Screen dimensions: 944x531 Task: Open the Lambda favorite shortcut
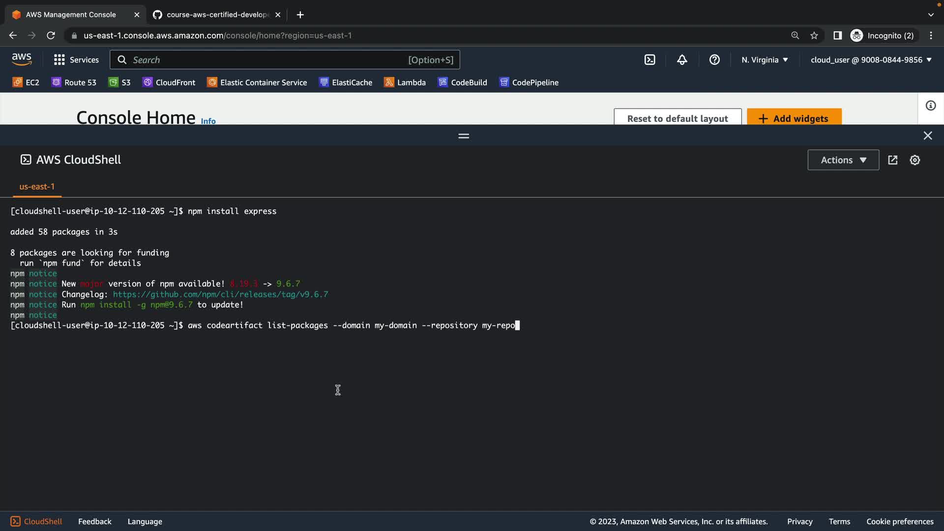click(405, 83)
